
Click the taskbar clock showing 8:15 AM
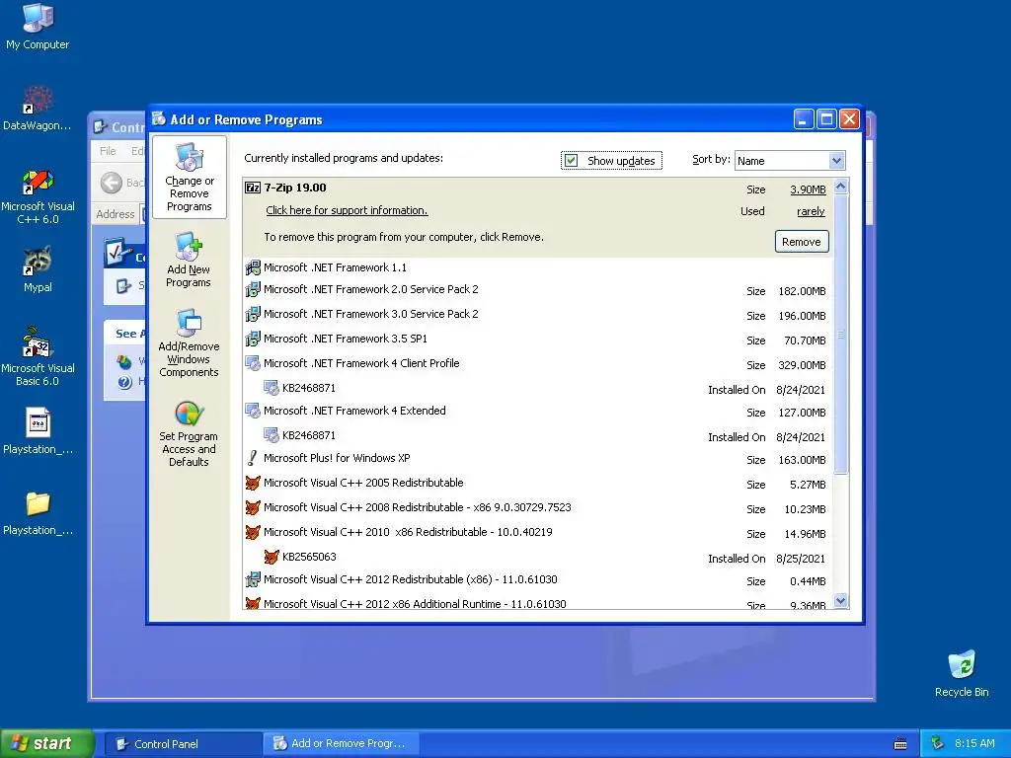point(974,744)
